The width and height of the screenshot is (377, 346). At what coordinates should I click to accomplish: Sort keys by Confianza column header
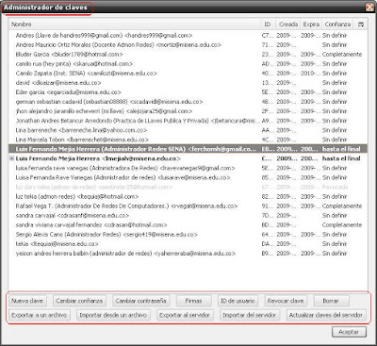pos(337,25)
